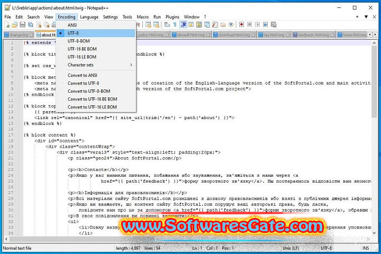381x254 pixels.
Task: Open the Settings menu
Action: (110, 17)
